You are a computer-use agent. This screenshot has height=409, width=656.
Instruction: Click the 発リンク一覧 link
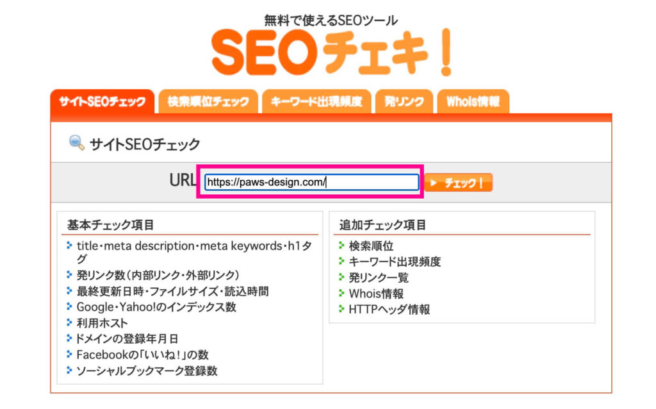pyautogui.click(x=379, y=278)
